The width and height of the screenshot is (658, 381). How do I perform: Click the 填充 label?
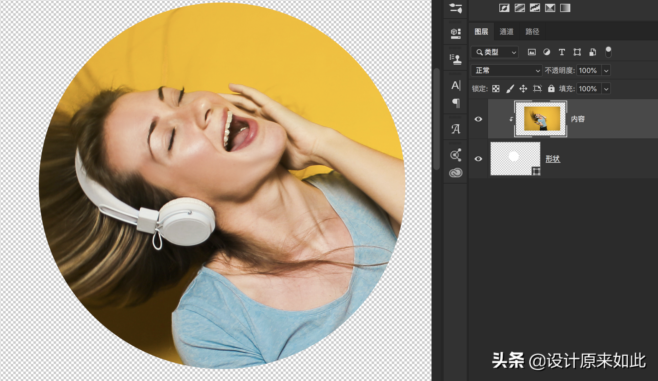[x=567, y=89]
